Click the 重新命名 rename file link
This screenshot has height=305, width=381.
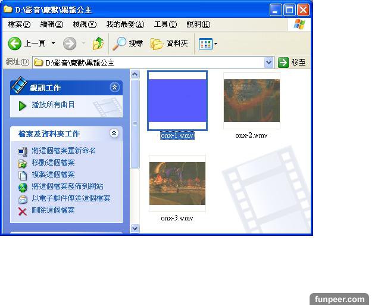(64, 151)
